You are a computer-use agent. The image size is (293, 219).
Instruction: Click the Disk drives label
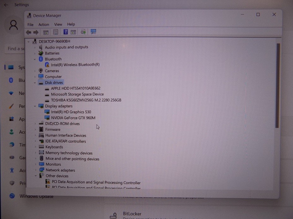coord(54,83)
